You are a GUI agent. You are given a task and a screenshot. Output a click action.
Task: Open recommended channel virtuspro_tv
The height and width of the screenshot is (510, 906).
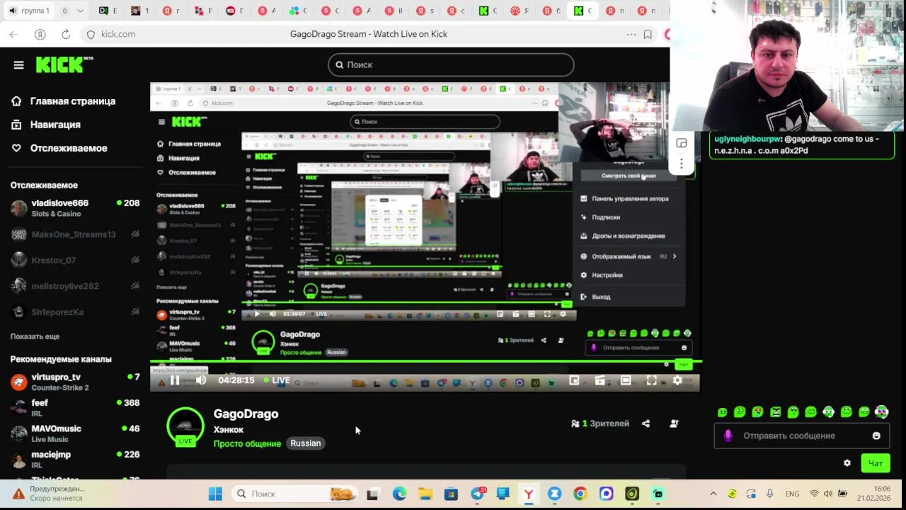[74, 382]
